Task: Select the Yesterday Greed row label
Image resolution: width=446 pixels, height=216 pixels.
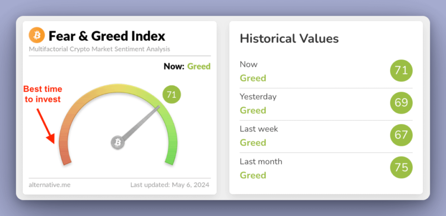Action: (x=253, y=110)
